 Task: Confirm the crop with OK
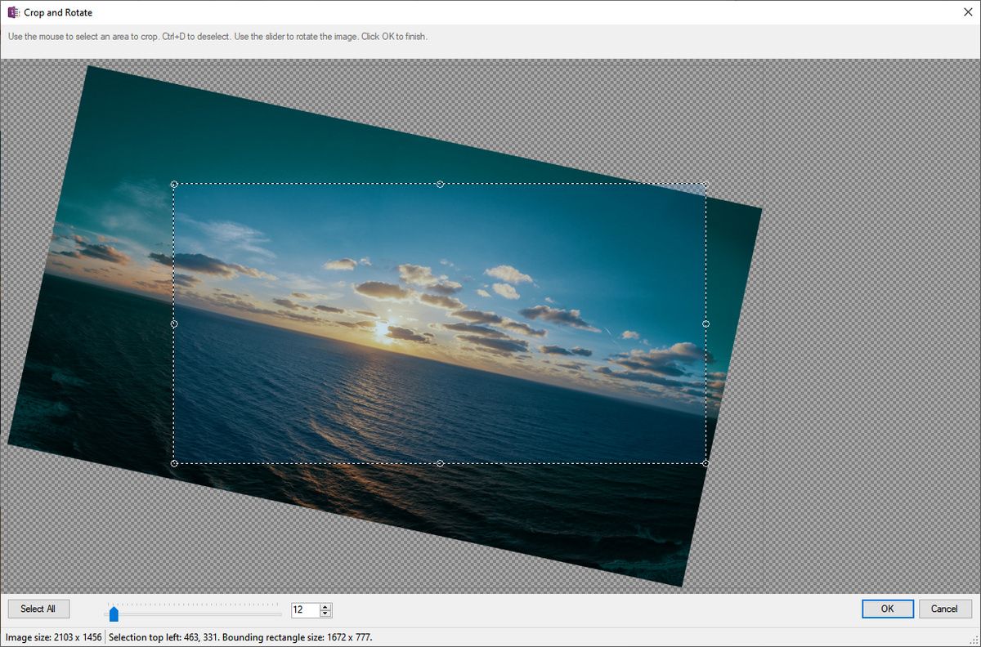tap(887, 609)
